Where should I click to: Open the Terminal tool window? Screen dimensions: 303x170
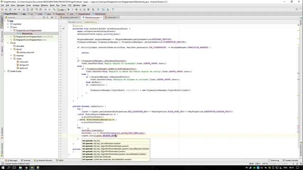click(26, 161)
